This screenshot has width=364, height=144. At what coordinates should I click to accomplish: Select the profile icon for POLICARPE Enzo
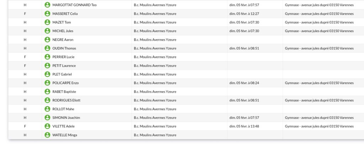47,83
